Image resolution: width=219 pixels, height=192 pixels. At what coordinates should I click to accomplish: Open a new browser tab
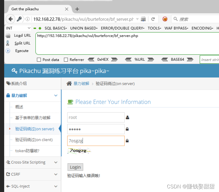77,9
